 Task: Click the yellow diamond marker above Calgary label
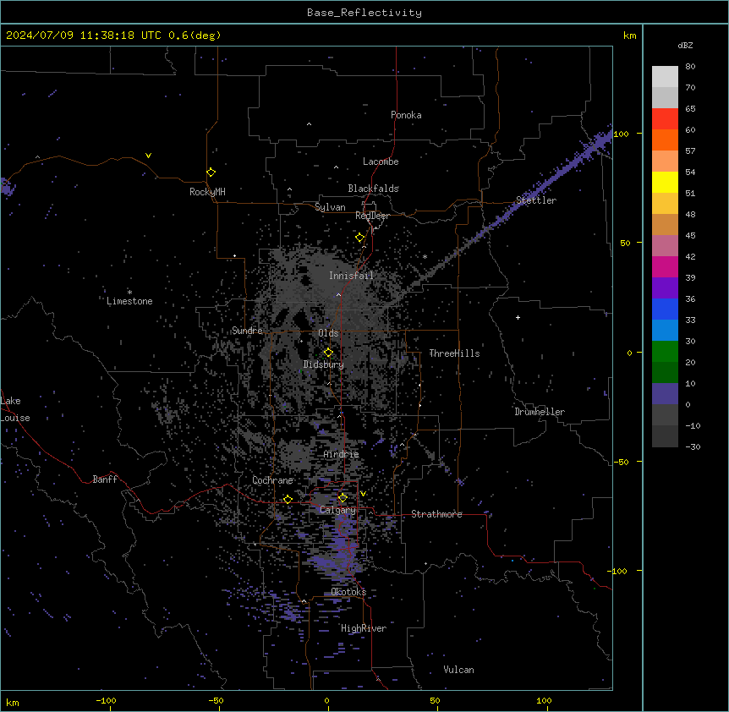(343, 498)
